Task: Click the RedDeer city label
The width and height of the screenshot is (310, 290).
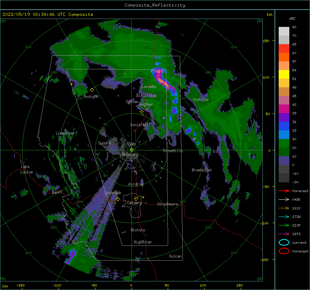Action: (146, 104)
